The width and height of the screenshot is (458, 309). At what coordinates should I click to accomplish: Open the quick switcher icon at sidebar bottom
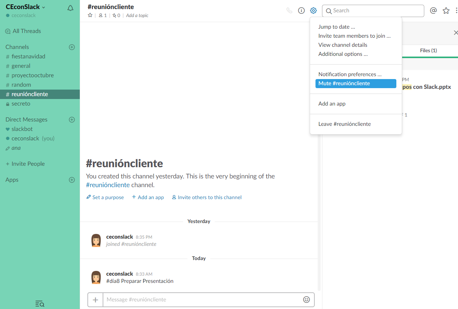tap(40, 304)
